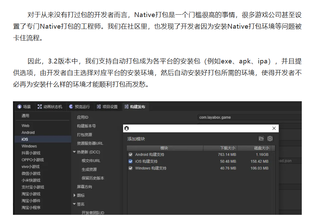Click the com.layabox.game input field
The image size is (312, 223).
pyautogui.click(x=250, y=117)
